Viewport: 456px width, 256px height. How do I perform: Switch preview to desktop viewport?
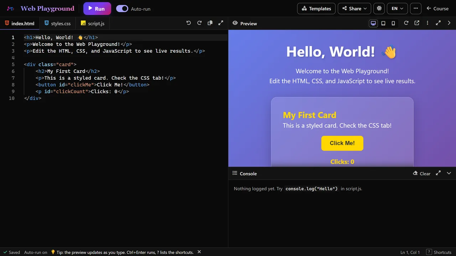(x=373, y=23)
